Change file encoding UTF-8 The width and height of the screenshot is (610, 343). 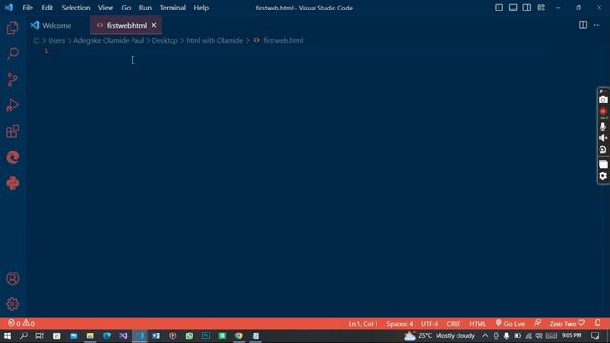coord(430,324)
